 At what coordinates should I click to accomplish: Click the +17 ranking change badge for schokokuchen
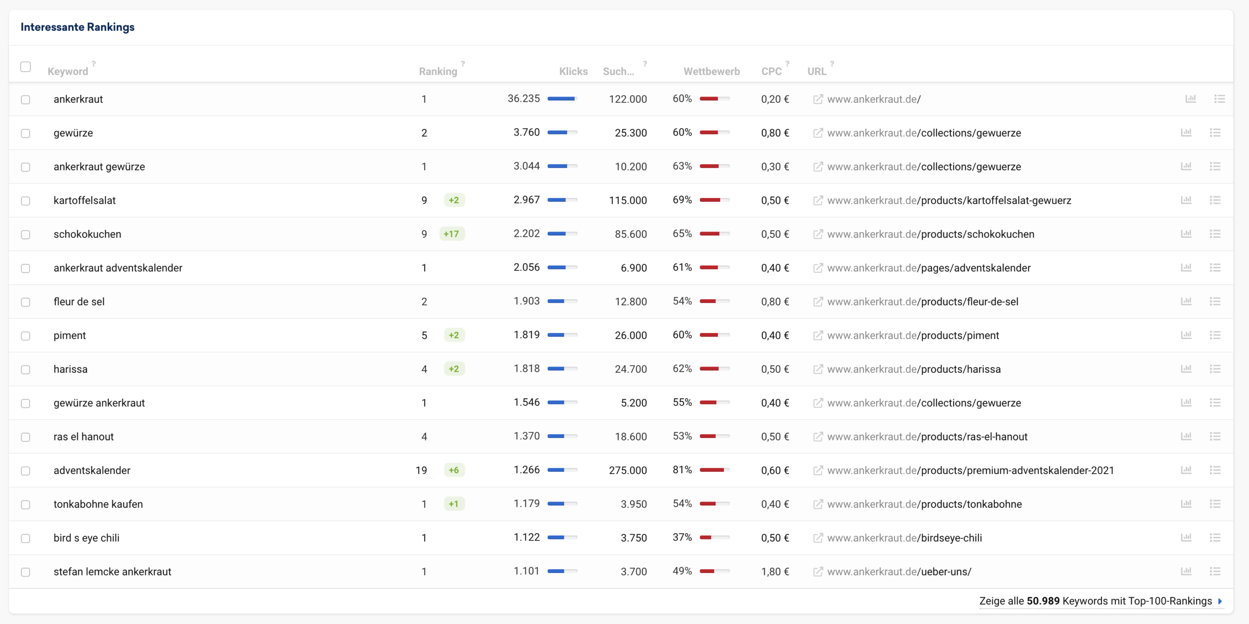pyautogui.click(x=452, y=233)
